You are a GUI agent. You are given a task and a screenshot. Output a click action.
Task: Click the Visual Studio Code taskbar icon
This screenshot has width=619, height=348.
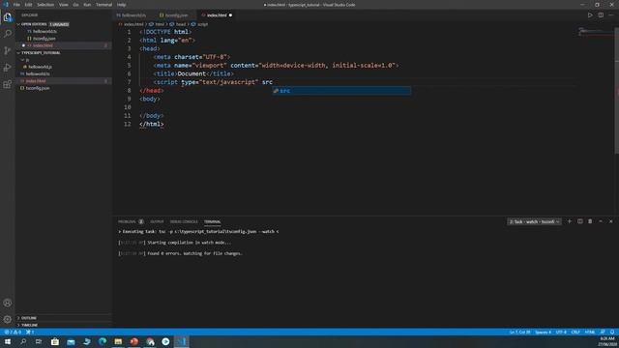182,341
